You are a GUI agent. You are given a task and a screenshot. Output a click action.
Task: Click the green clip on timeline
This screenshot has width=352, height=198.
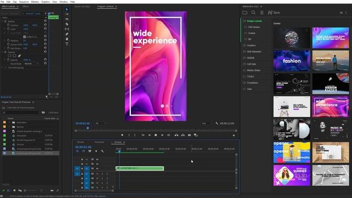(x=140, y=168)
